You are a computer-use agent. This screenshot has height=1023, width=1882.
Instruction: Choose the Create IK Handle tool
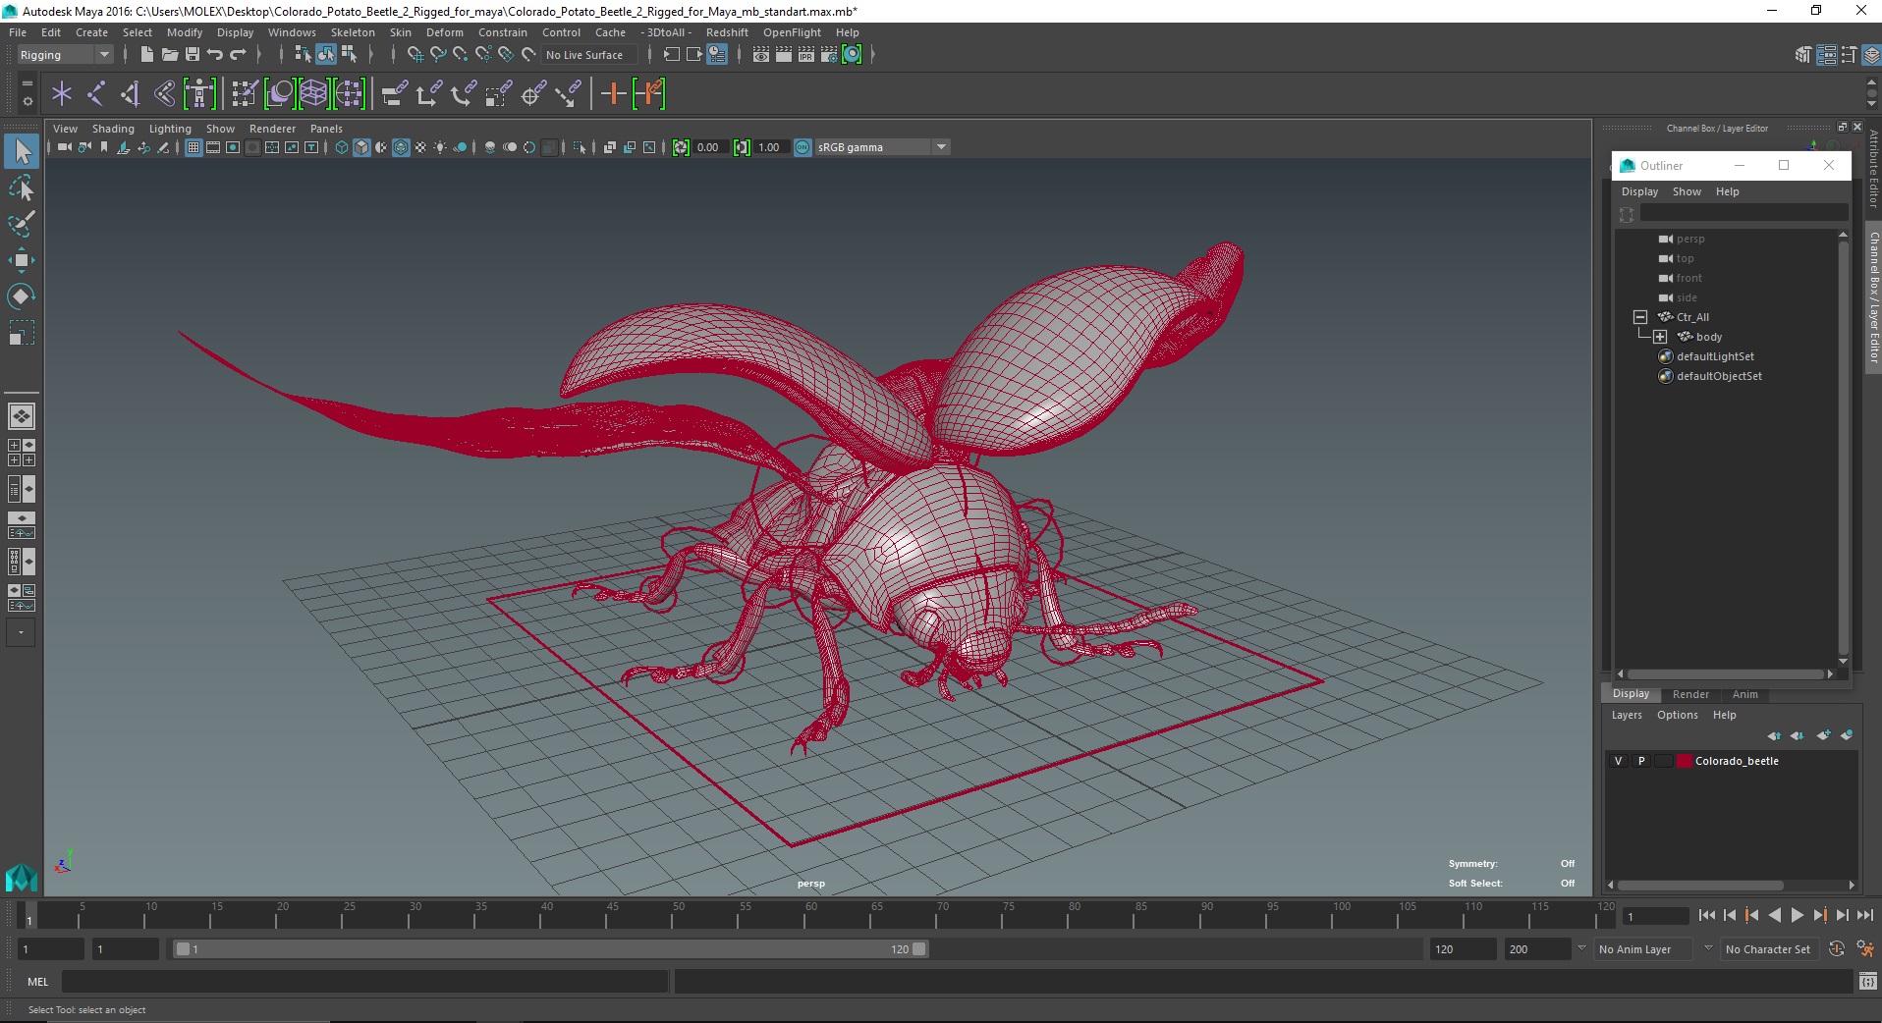(130, 94)
